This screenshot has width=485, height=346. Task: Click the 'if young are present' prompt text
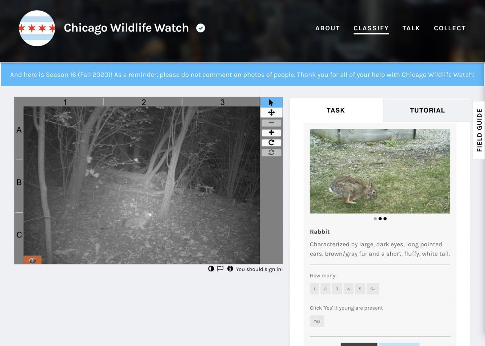346,308
